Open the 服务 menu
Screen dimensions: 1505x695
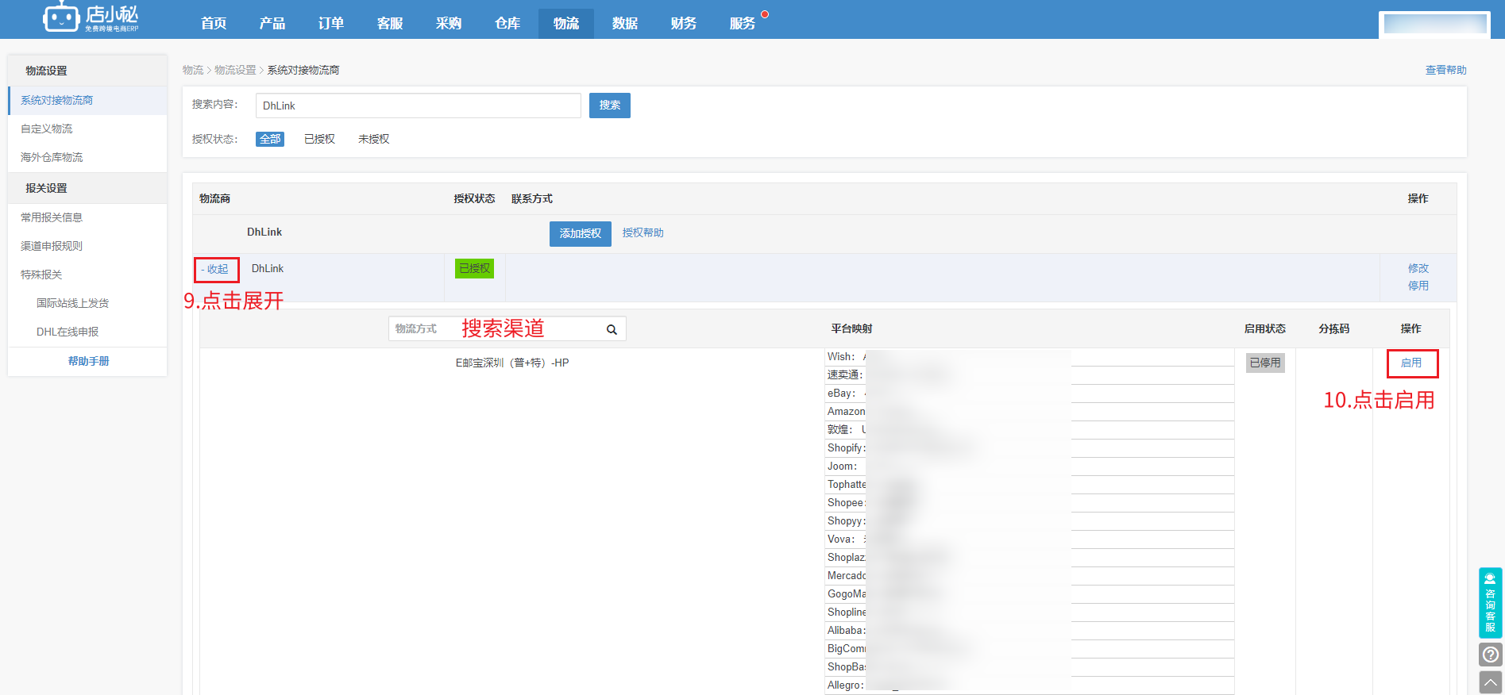point(743,23)
